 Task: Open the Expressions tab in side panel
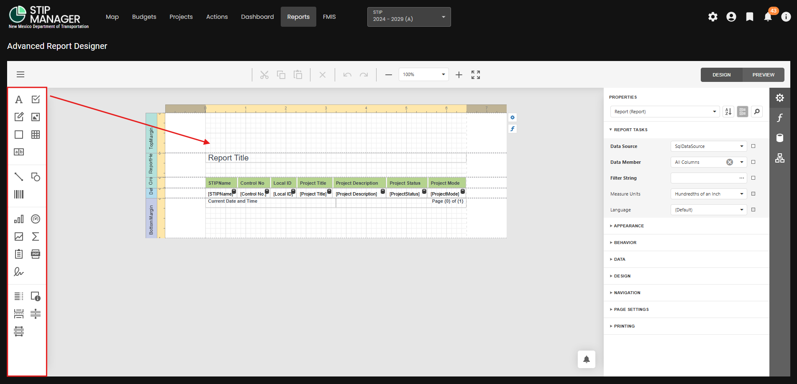pos(780,118)
